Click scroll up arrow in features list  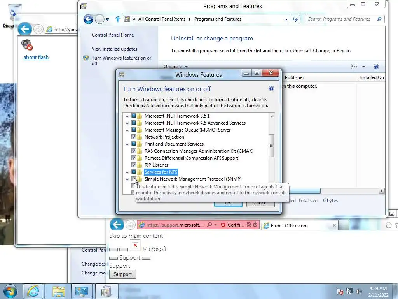coord(272,116)
